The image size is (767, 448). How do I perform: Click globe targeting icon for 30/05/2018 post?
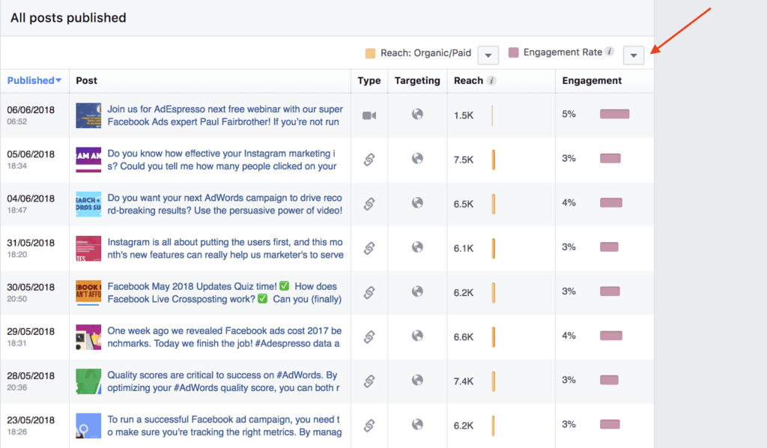coord(417,291)
